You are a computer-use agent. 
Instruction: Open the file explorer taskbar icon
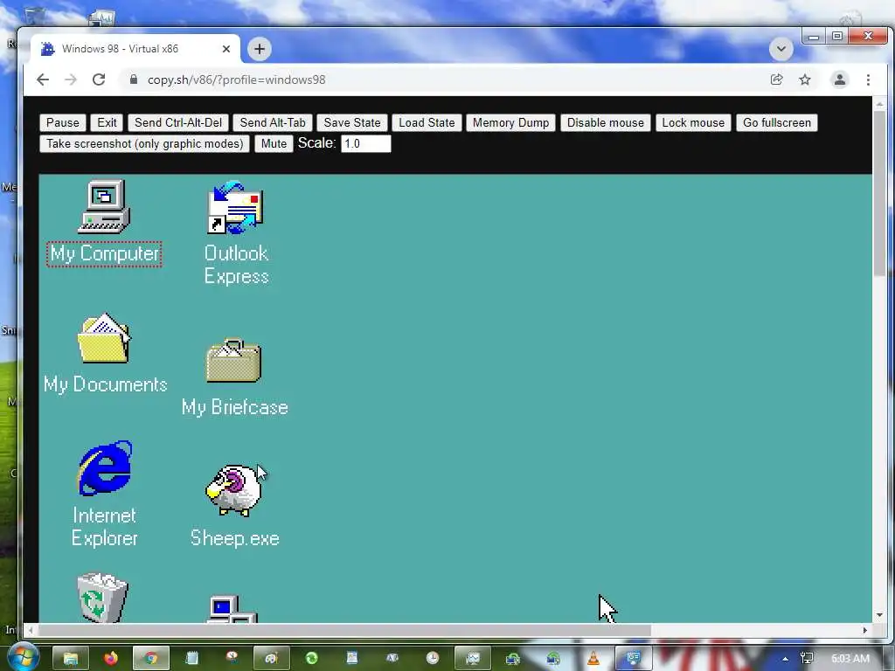click(71, 659)
